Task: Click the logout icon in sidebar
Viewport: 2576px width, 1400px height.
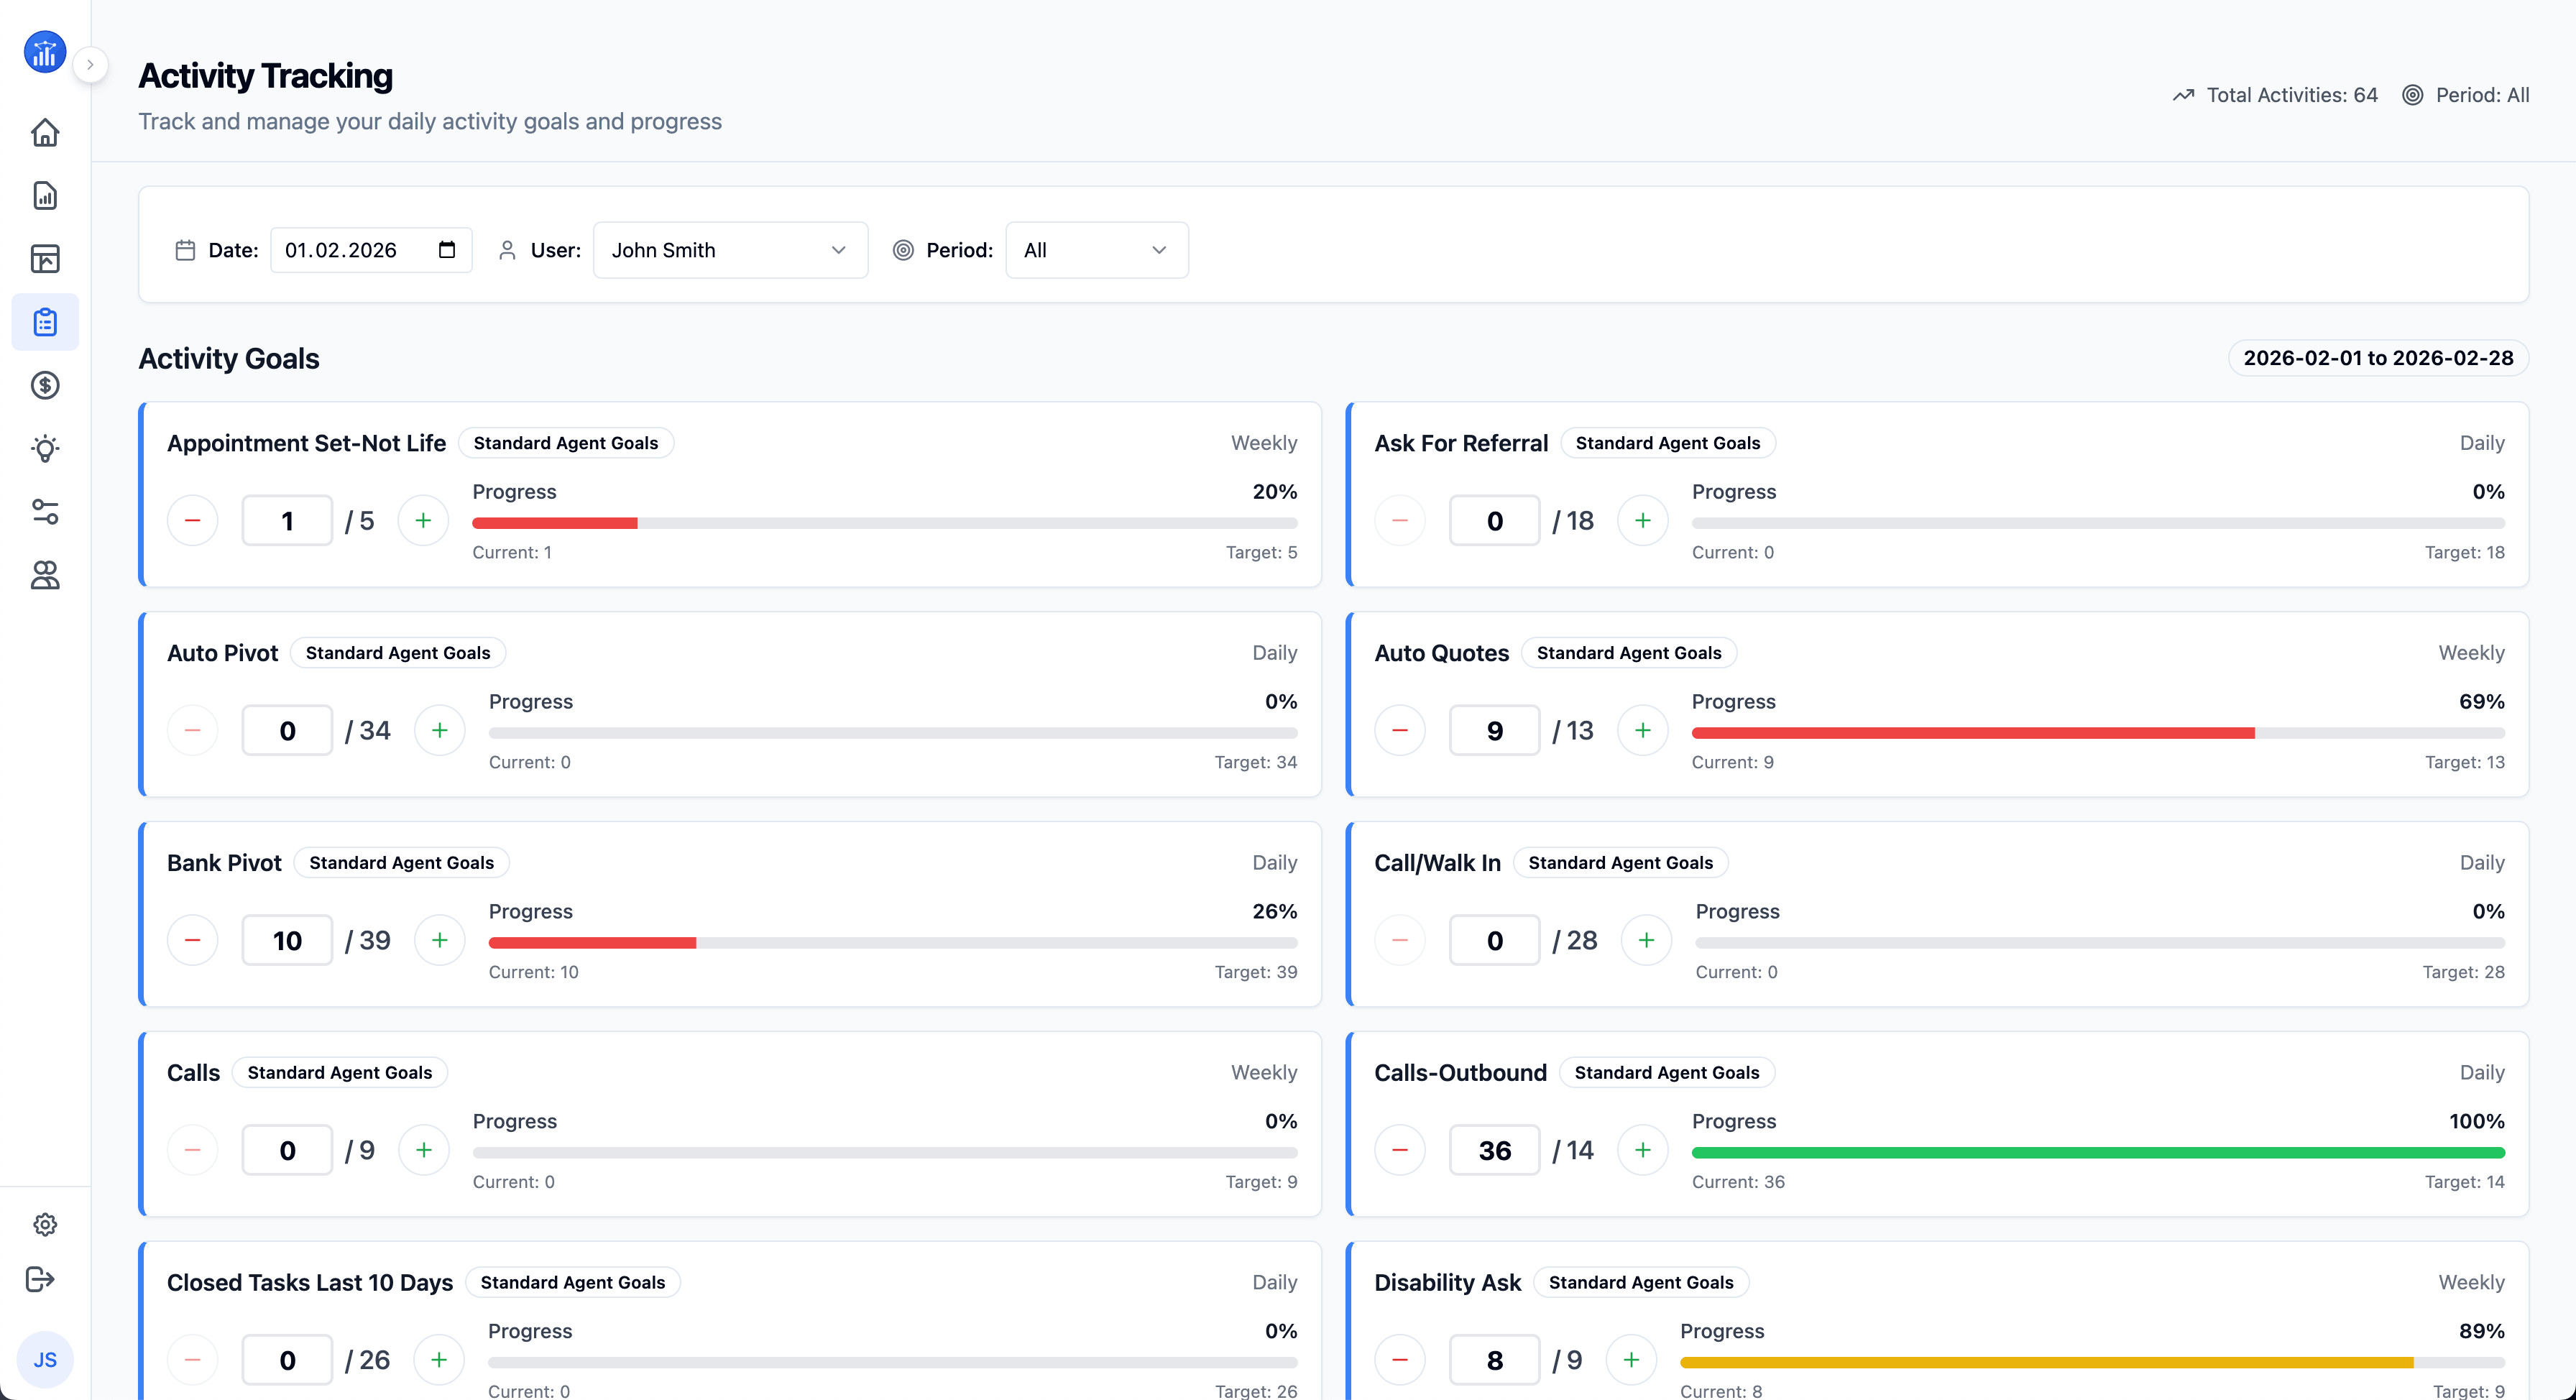Action: click(40, 1279)
